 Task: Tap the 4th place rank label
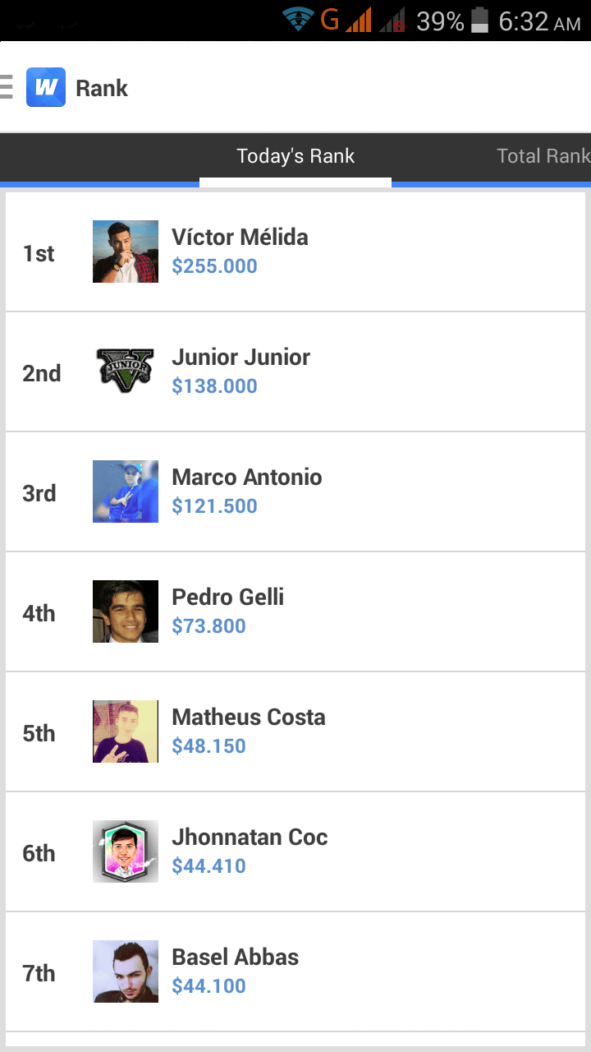39,613
